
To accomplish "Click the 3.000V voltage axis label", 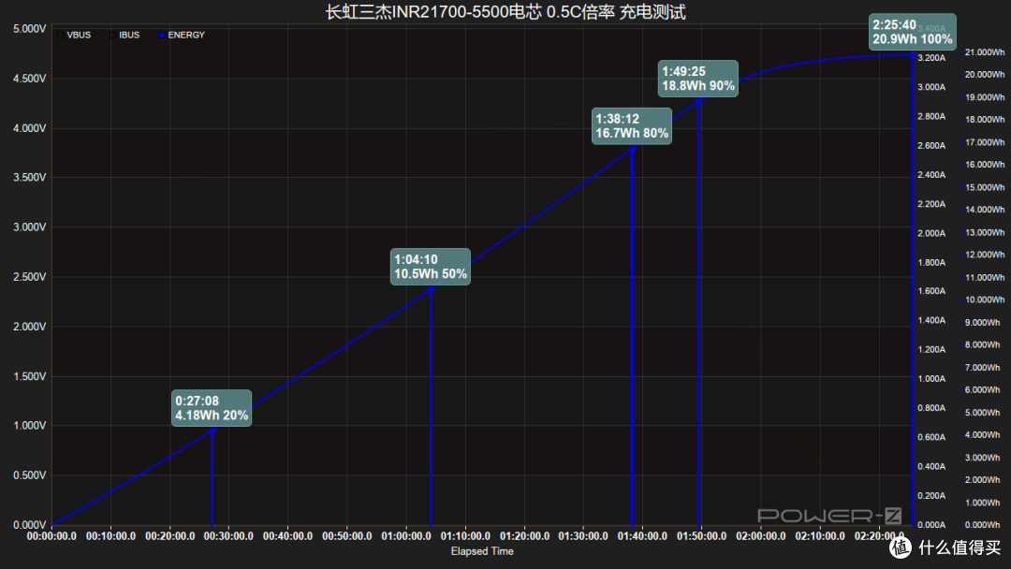I will (30, 226).
